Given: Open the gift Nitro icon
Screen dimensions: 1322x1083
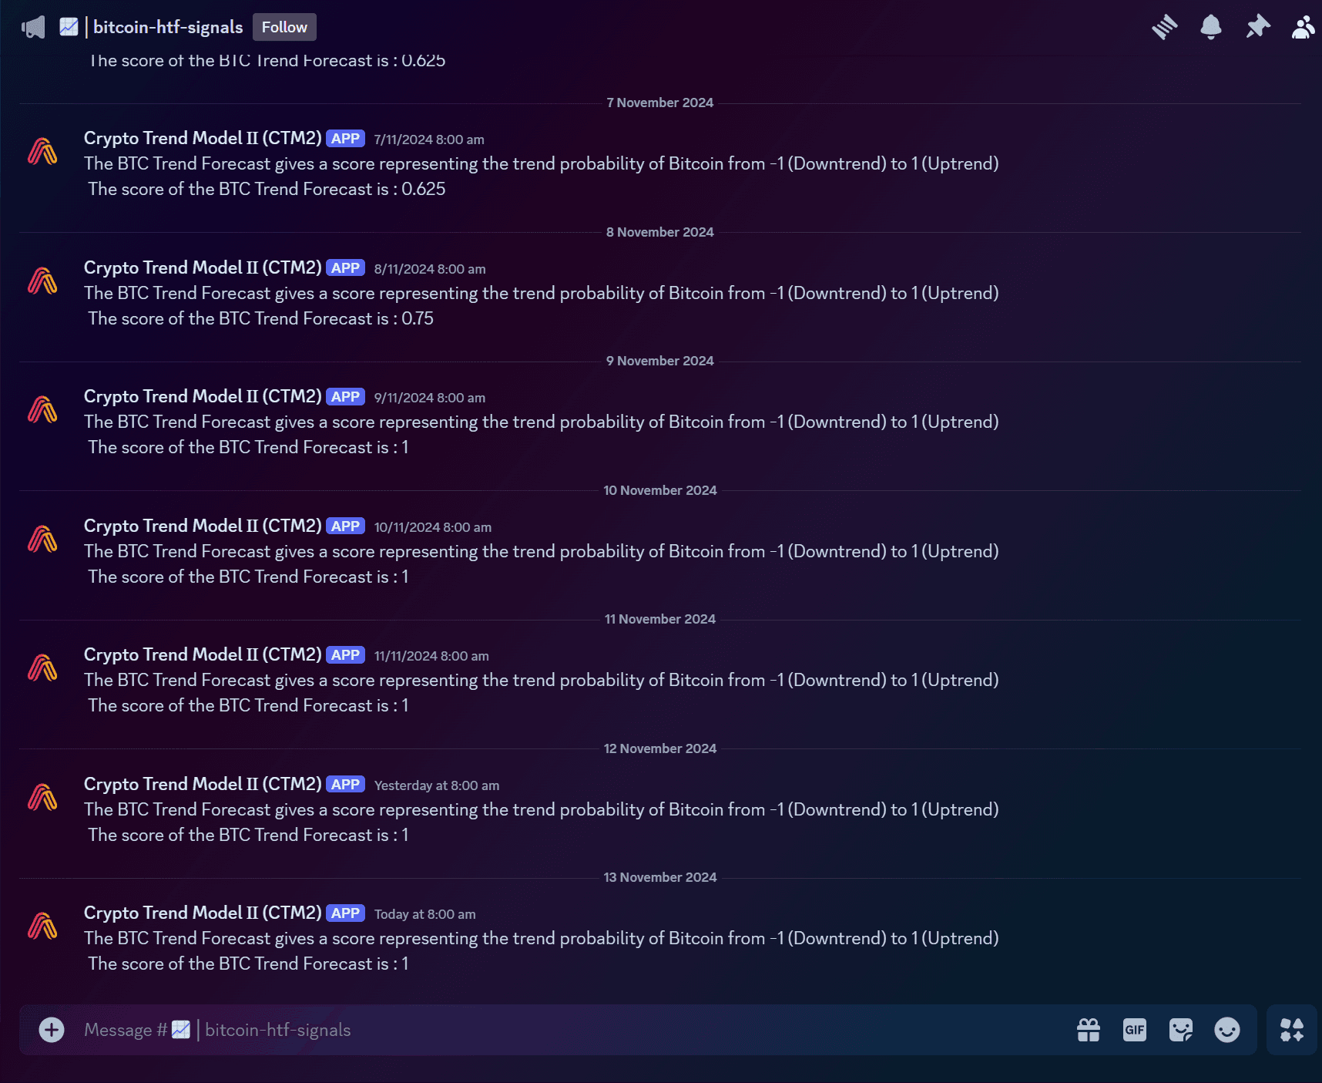Looking at the screenshot, I should point(1088,1030).
